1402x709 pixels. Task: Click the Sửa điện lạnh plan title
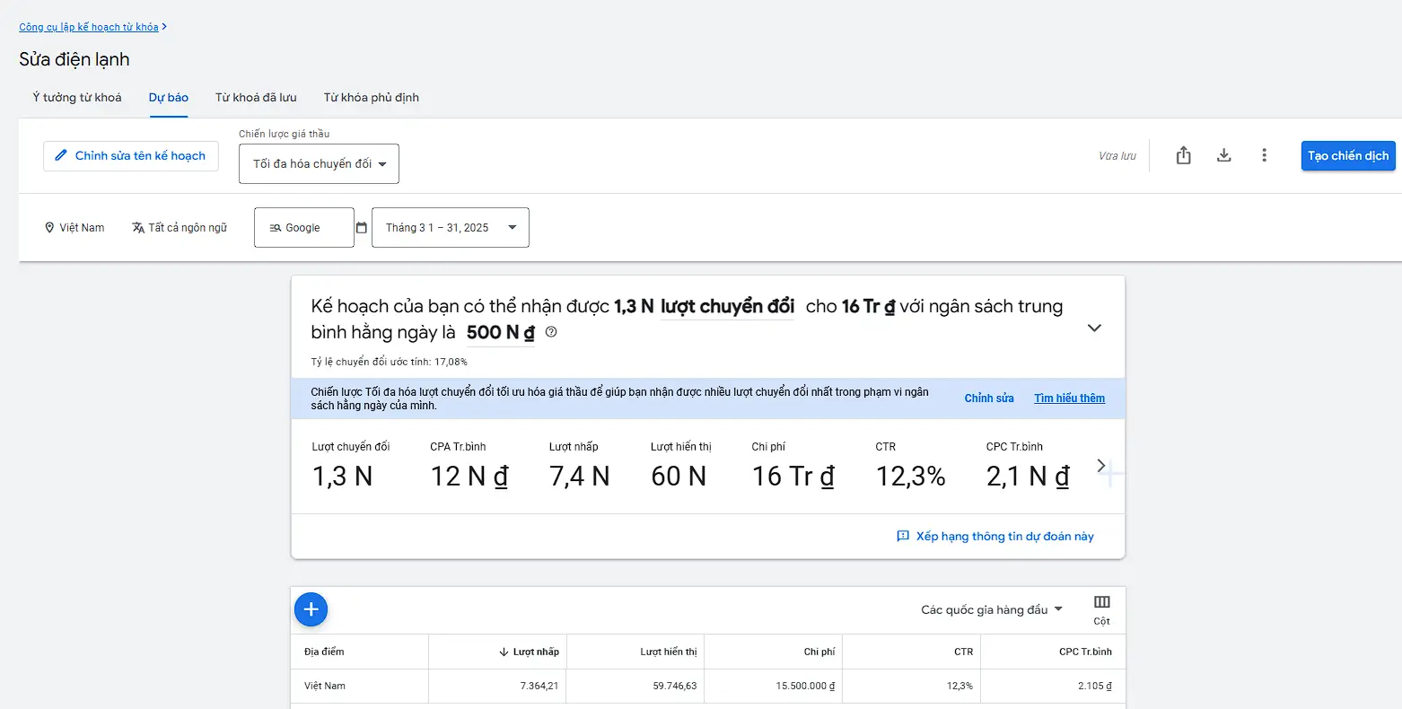pyautogui.click(x=74, y=59)
